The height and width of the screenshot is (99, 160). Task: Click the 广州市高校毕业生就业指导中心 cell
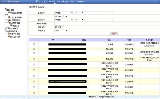tap(149, 59)
